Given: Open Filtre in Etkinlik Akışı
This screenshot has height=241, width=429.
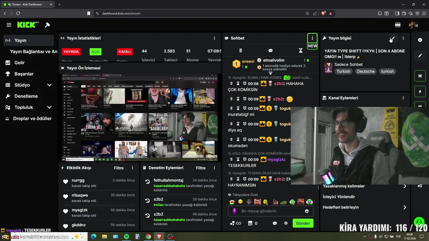Looking at the screenshot, I should pos(119,168).
